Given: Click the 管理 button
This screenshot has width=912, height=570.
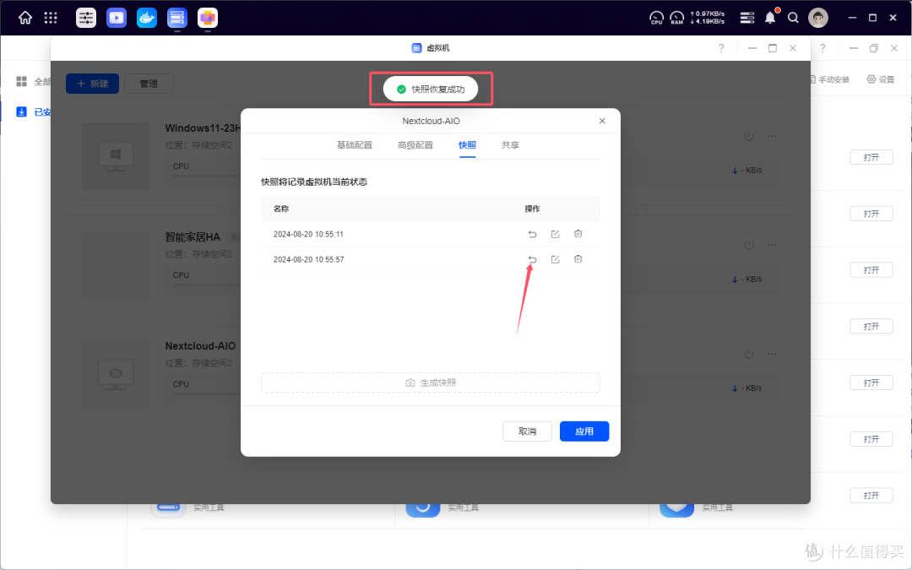Looking at the screenshot, I should 149,84.
